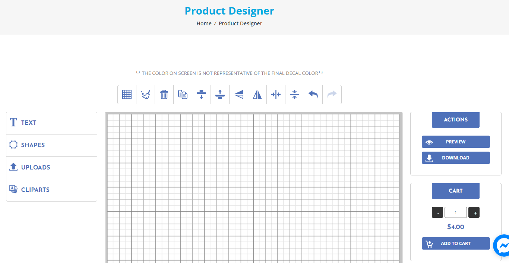
Task: Duplicate the selected element
Action: pyautogui.click(x=183, y=94)
